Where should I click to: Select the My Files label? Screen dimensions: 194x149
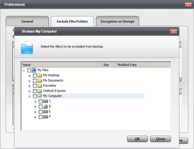[43, 70]
